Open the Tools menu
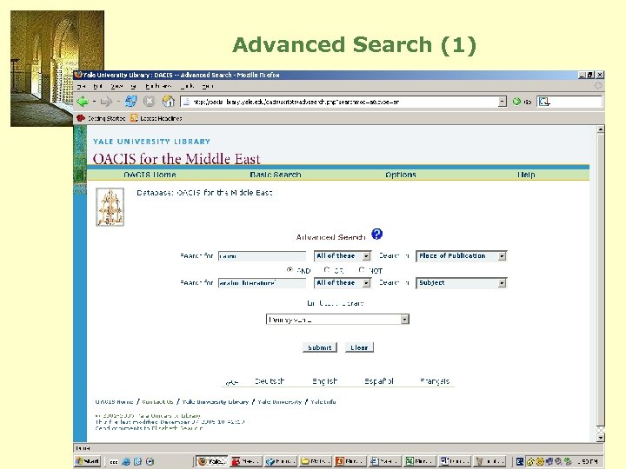 click(187, 86)
